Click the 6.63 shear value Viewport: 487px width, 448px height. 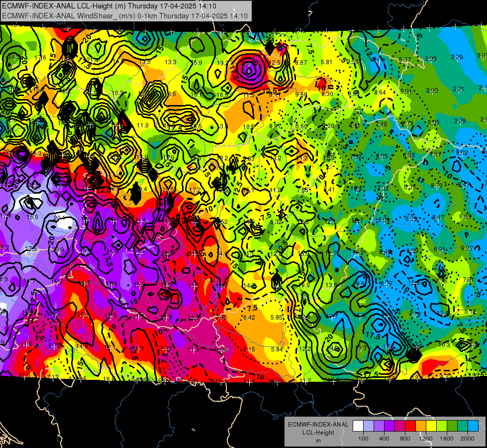(465, 217)
